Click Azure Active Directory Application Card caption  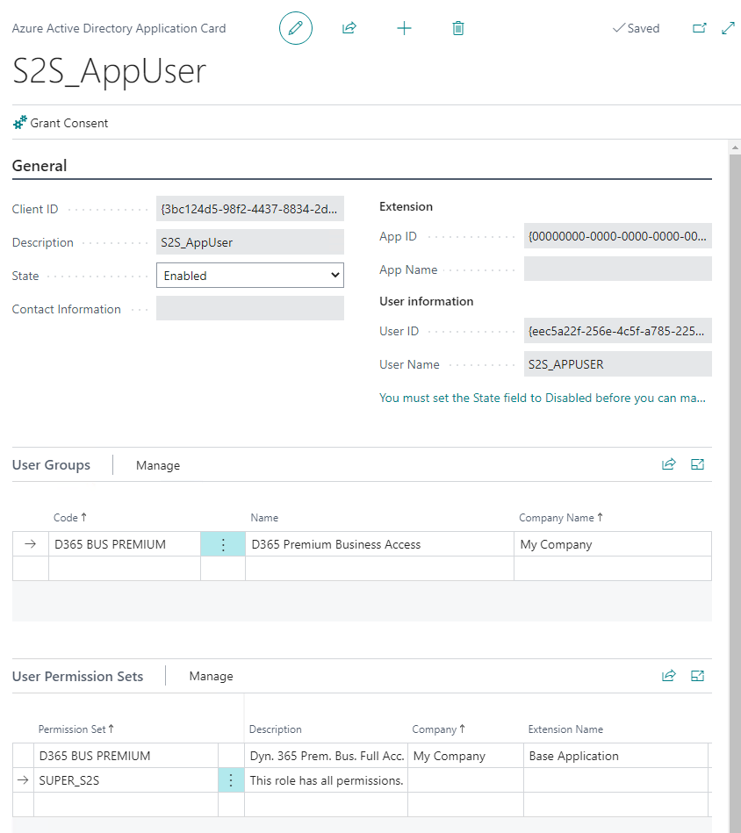click(x=119, y=28)
